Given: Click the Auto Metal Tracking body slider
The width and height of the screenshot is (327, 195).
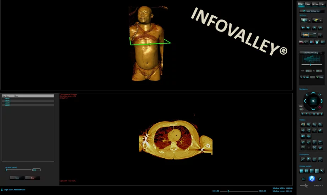Looking at the screenshot, I should coord(312,65).
